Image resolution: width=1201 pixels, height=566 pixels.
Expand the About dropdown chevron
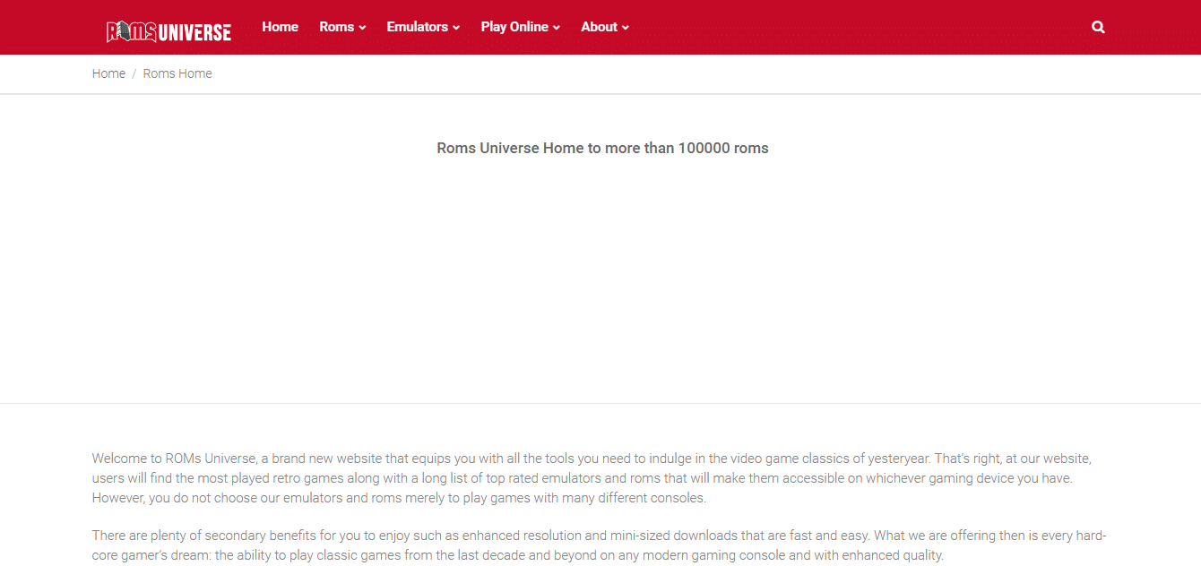click(x=626, y=28)
